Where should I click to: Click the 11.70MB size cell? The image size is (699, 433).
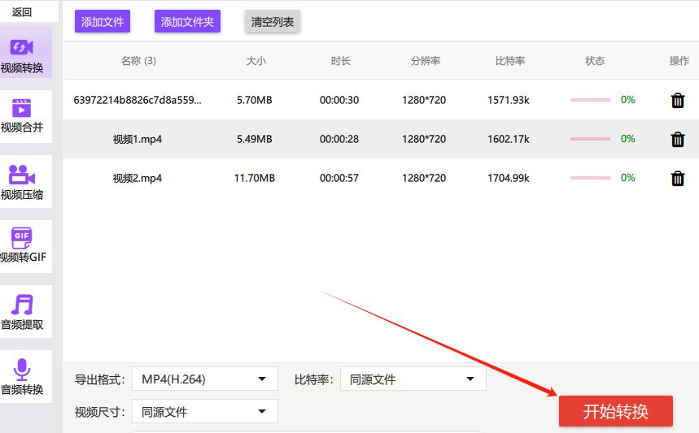pos(255,178)
